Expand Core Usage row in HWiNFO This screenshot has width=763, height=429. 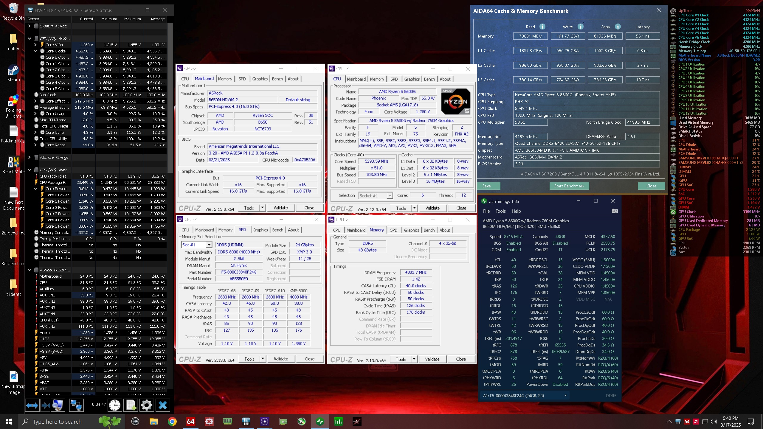click(35, 114)
